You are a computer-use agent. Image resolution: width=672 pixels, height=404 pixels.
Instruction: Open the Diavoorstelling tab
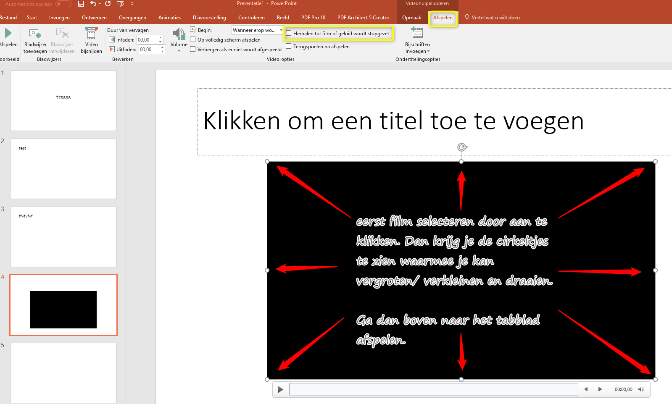209,18
